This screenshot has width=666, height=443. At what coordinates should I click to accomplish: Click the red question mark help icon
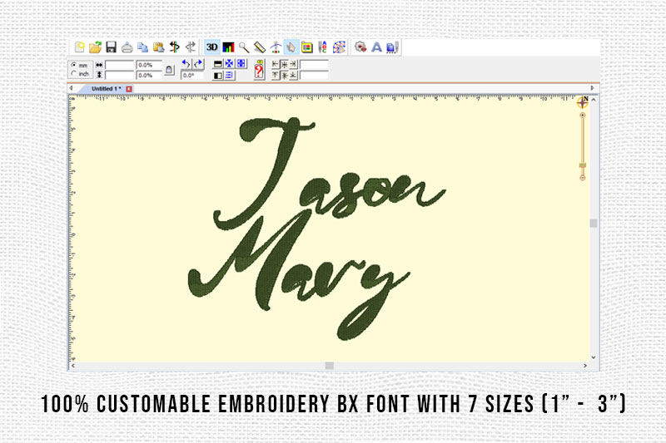pos(259,70)
